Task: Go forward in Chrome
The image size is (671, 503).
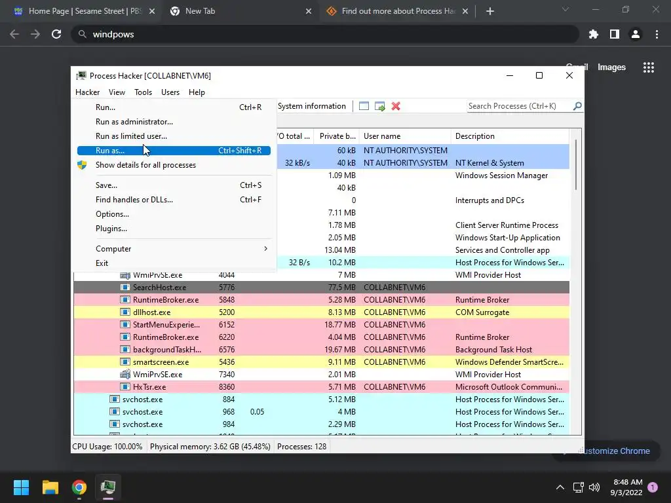Action: pyautogui.click(x=35, y=34)
